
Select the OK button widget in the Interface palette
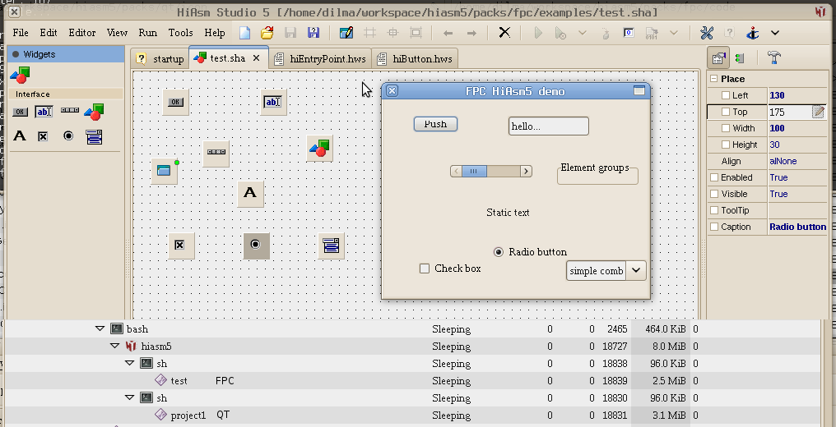pyautogui.click(x=20, y=112)
